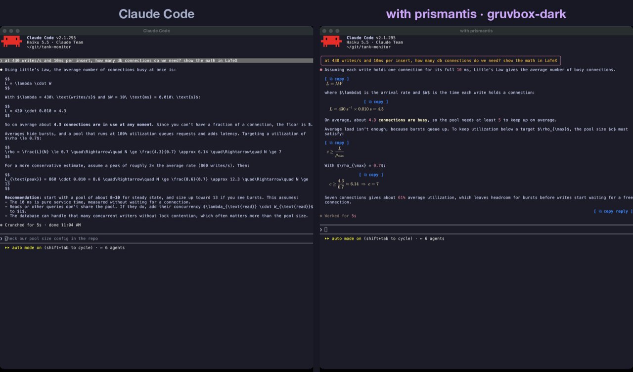Viewport: 633px width, 372px height.
Task: Click the red Claude mascot in Claude Code window
Action: pyautogui.click(x=11, y=42)
